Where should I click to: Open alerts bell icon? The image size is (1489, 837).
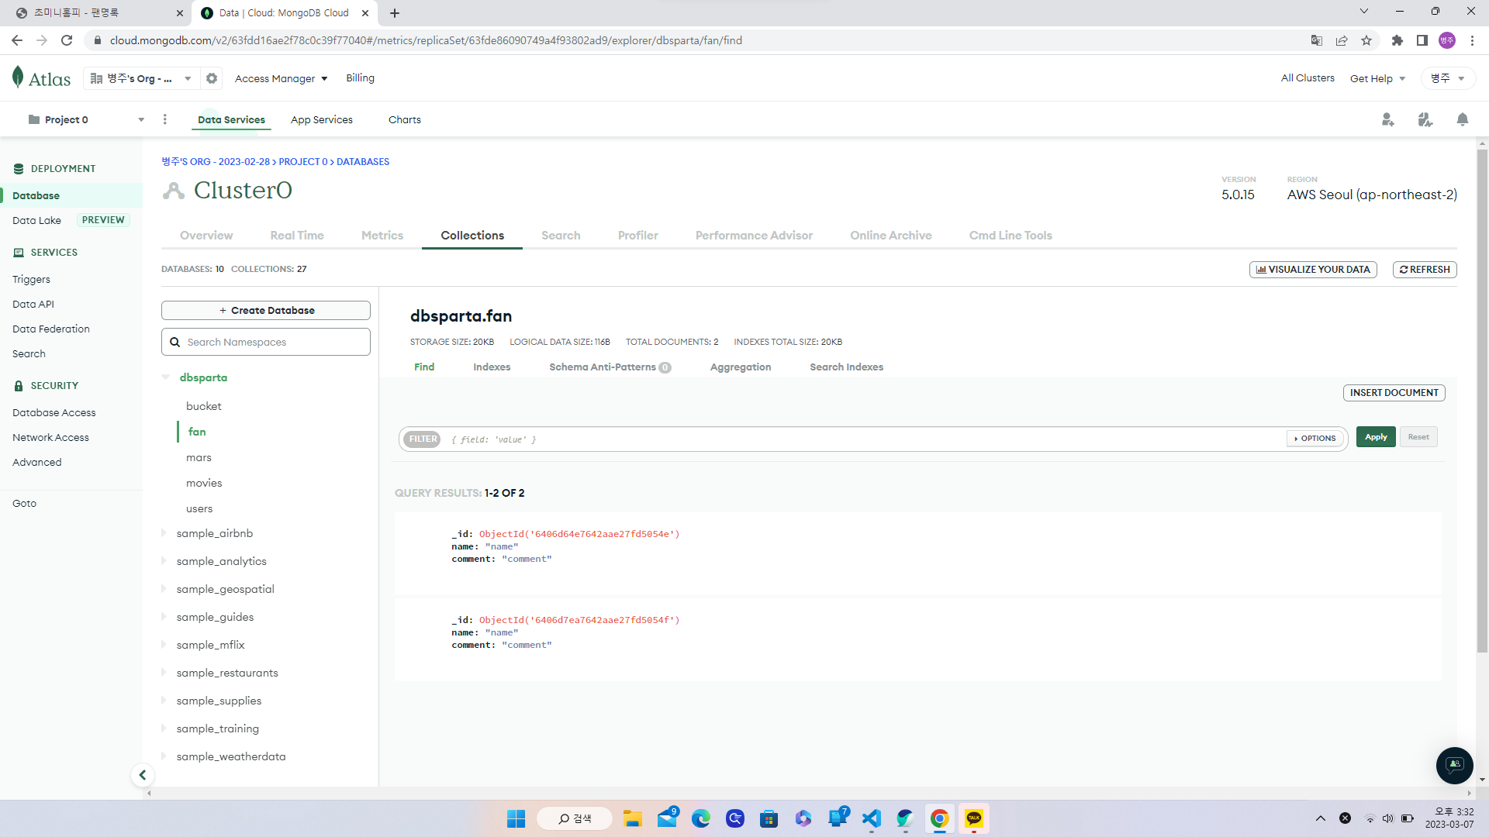pyautogui.click(x=1463, y=119)
